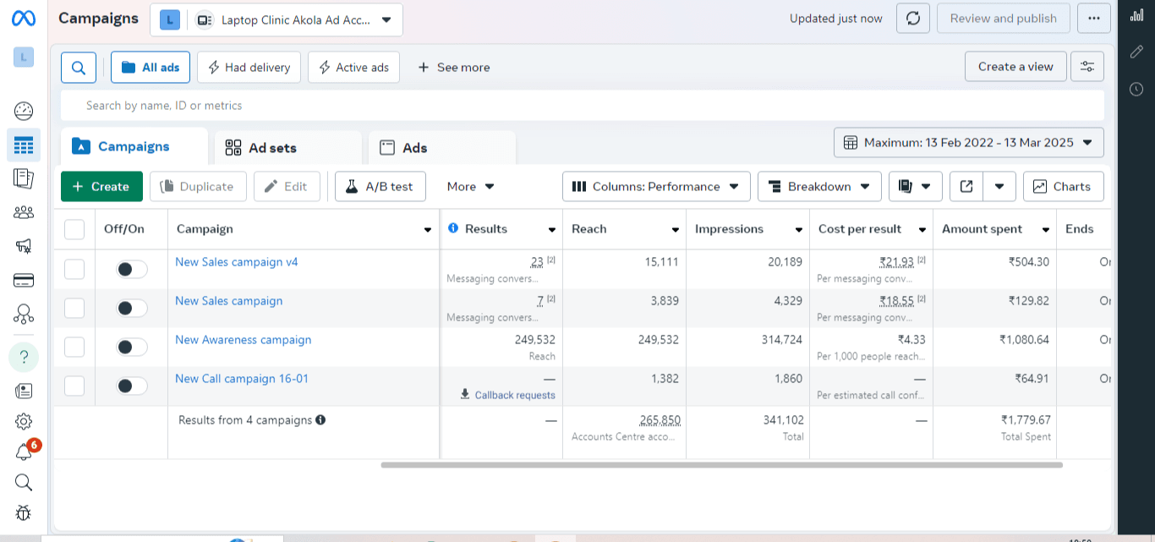Click the bug report icon
1155x542 pixels.
pos(24,512)
